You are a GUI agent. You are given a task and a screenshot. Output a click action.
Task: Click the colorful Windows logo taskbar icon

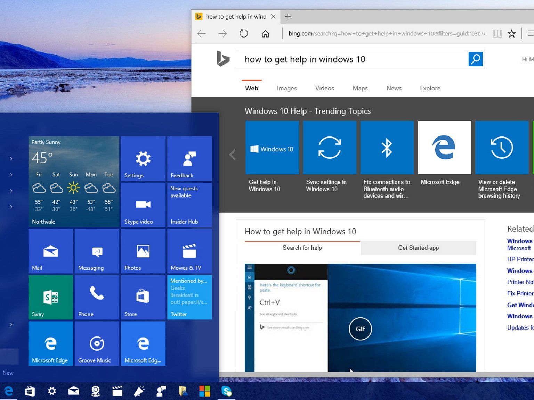(x=204, y=391)
